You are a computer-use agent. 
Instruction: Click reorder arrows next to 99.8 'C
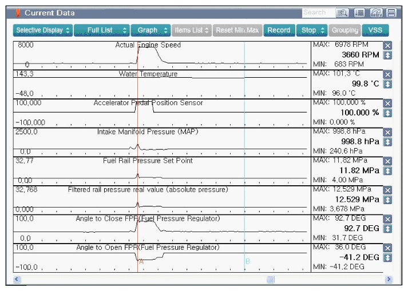pyautogui.click(x=387, y=84)
